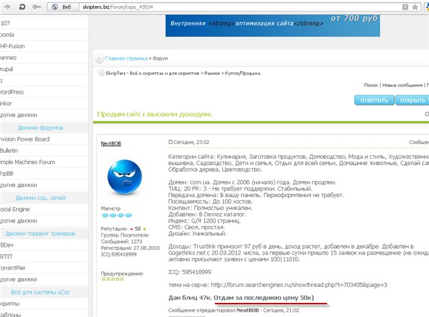Image resolution: width=429 pixels, height=317 pixels.
Task: Click the Магистр rank bubbles
Action: 117,216
